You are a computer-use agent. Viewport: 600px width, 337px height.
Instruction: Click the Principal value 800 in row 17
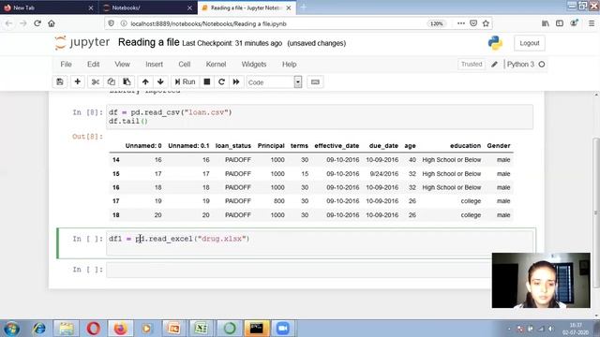(279, 201)
